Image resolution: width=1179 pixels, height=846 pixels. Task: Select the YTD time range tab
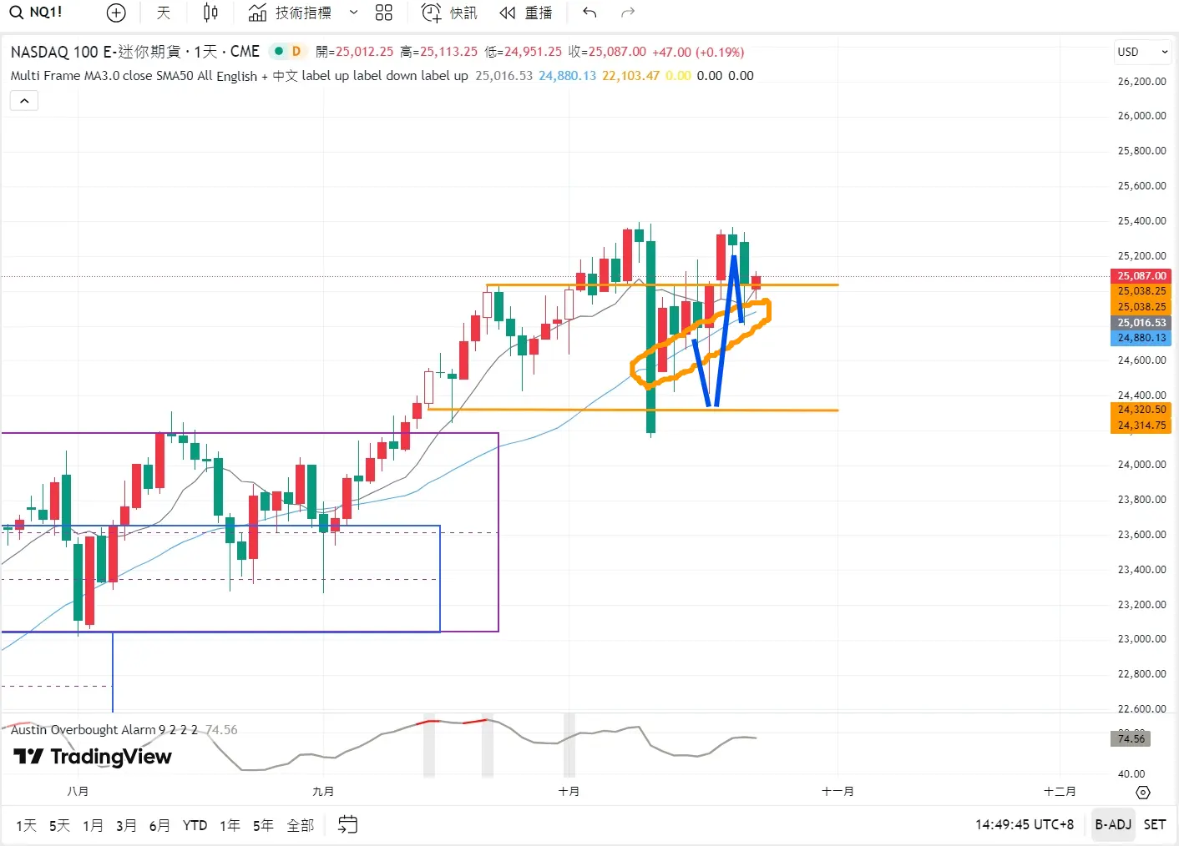click(195, 825)
